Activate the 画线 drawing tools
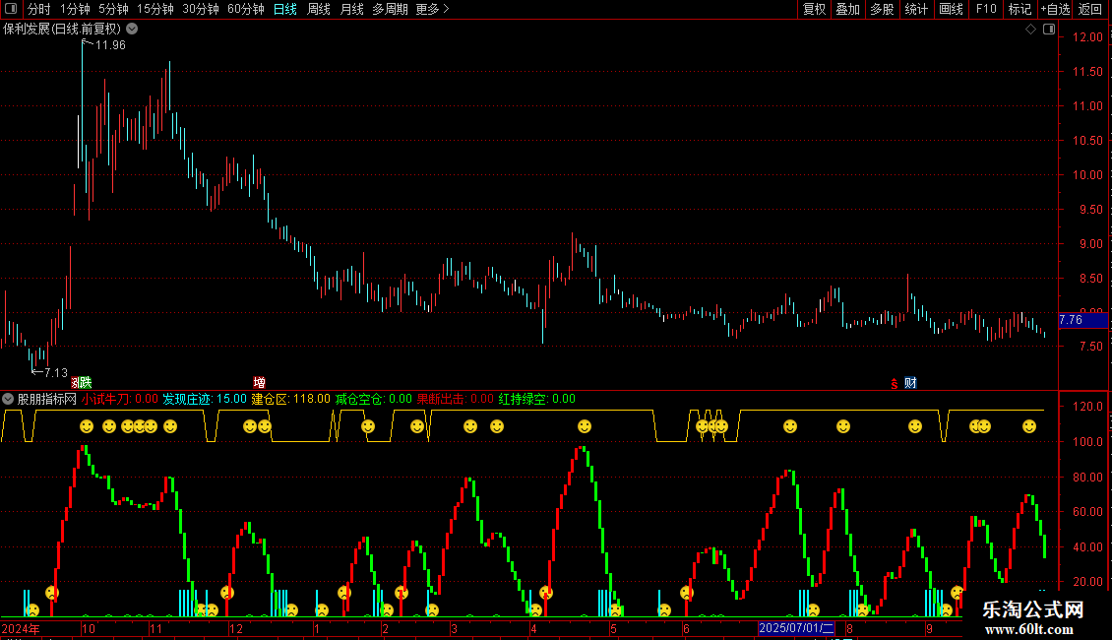1112x640 pixels. tap(951, 9)
